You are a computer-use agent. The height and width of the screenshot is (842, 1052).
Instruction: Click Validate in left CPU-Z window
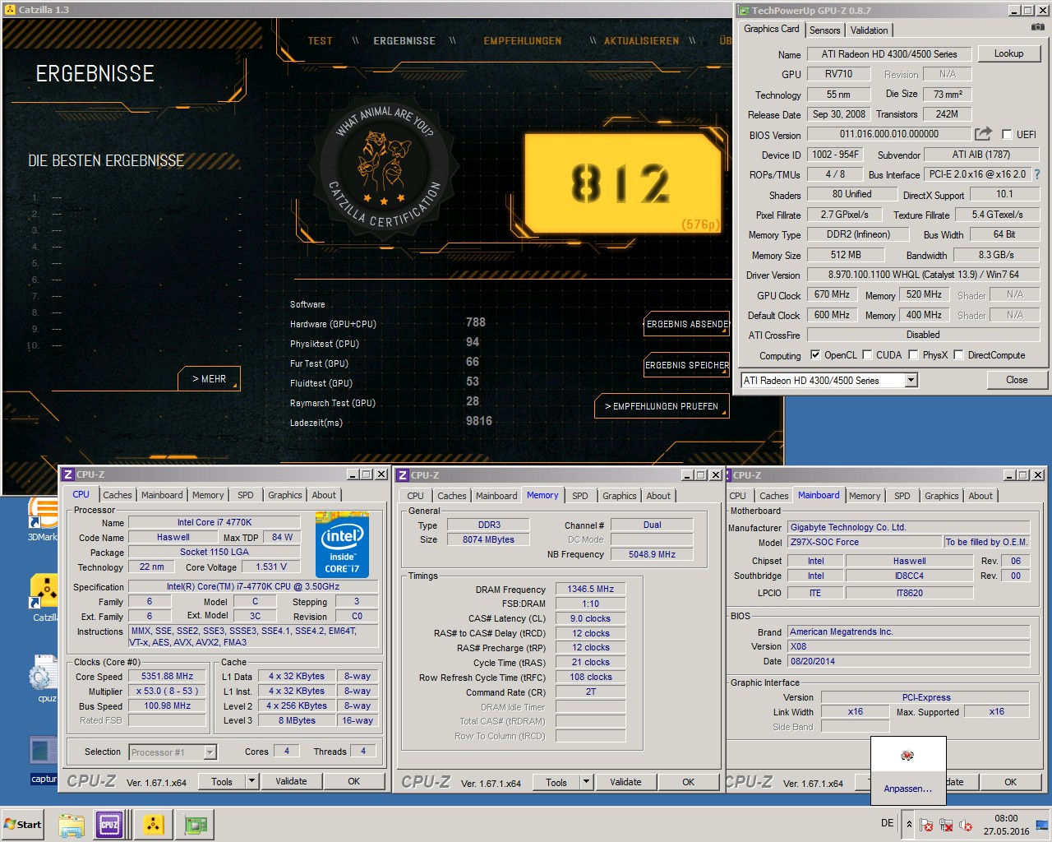pos(291,781)
